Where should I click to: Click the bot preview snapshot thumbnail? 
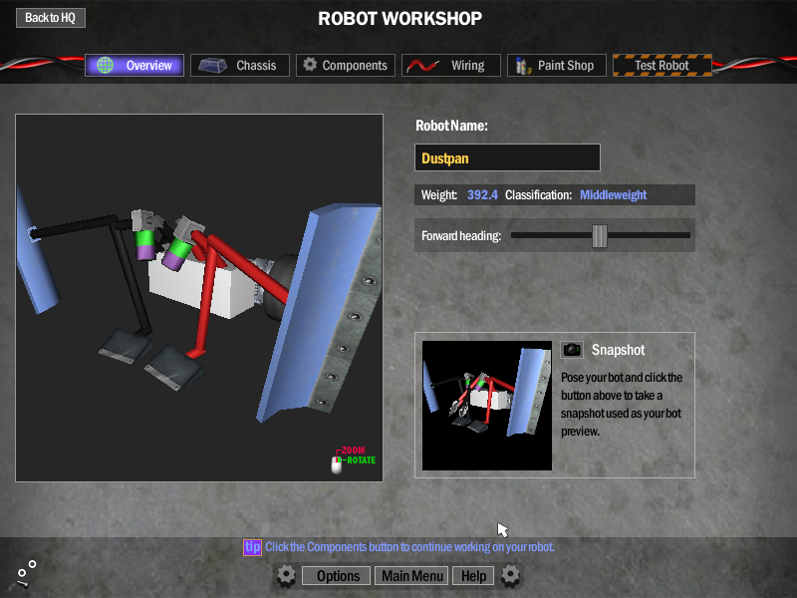click(x=487, y=406)
